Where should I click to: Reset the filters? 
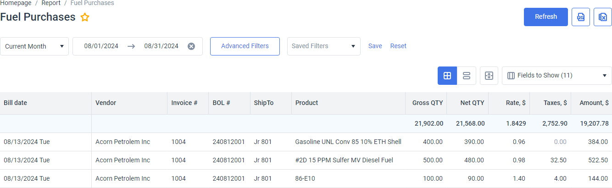[x=398, y=46]
